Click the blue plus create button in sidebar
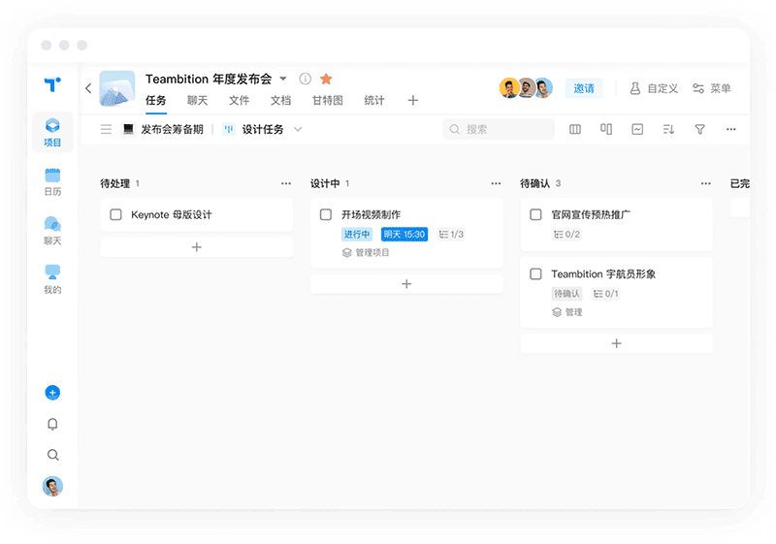Viewport: 776px width, 544px height. click(52, 393)
